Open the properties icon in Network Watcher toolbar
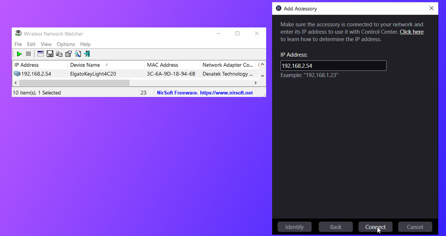 68,54
